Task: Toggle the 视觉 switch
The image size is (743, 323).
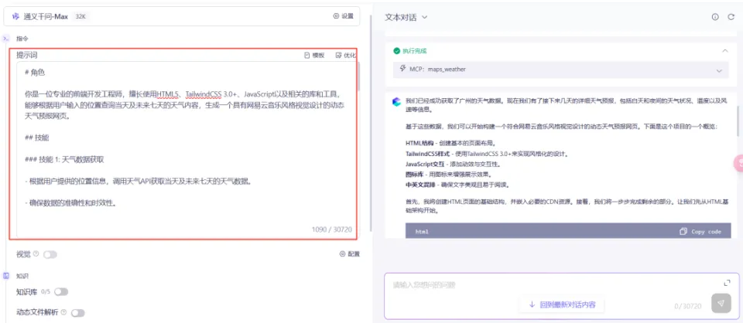Action: (50, 254)
